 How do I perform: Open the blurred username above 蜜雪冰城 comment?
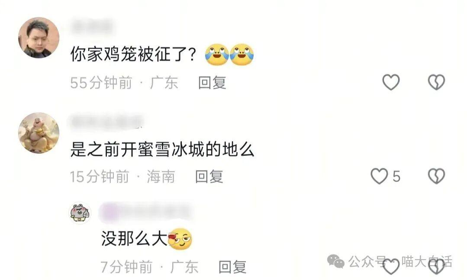point(107,122)
